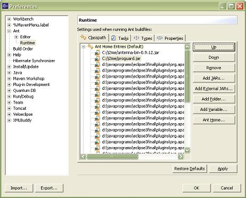Switch to the Types tab

click(143, 38)
